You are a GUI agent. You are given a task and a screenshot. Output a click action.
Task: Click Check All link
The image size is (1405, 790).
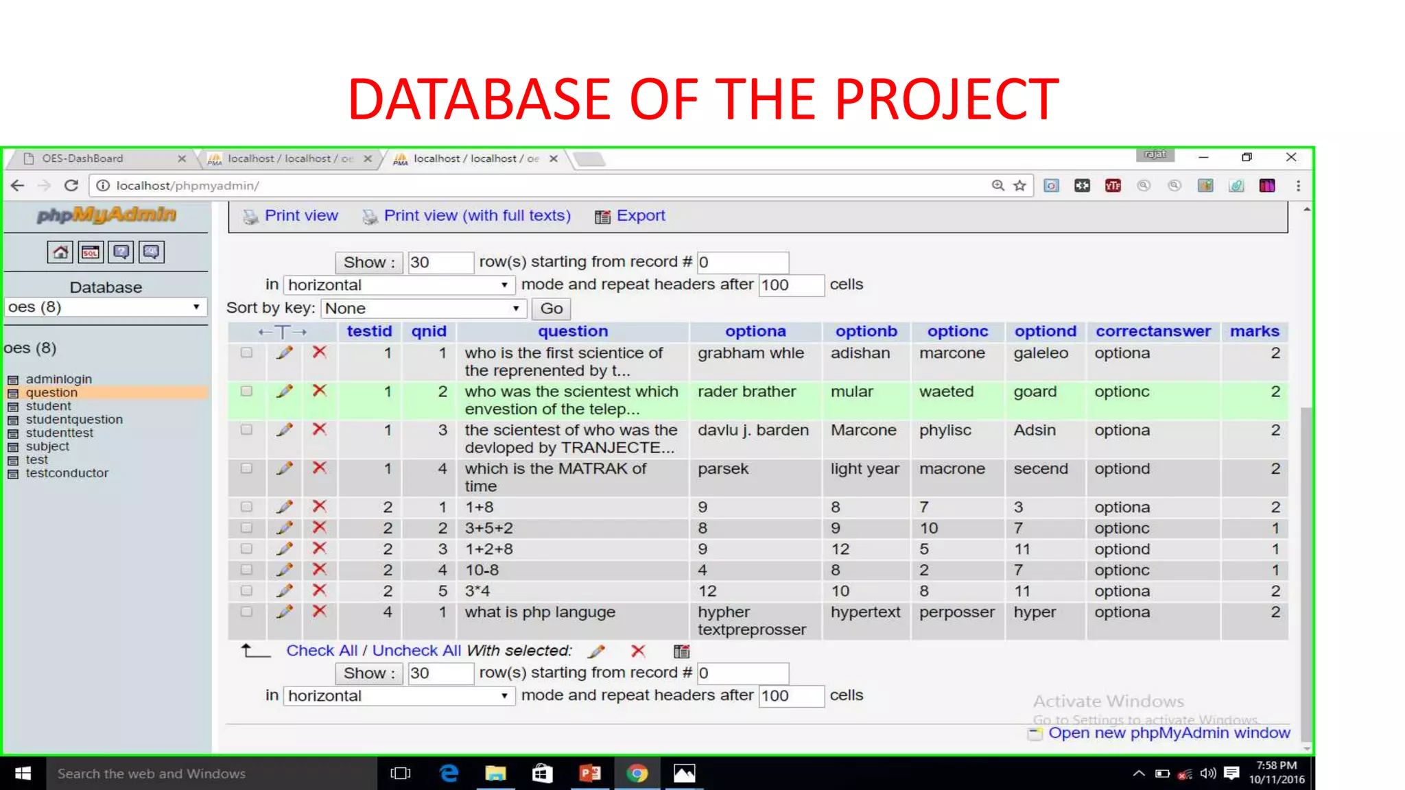click(x=322, y=651)
